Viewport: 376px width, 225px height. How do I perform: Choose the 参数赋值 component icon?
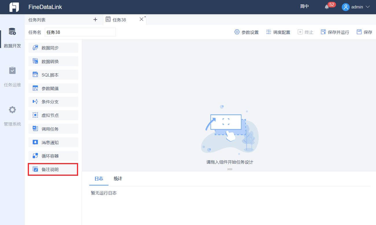pyautogui.click(x=35, y=88)
